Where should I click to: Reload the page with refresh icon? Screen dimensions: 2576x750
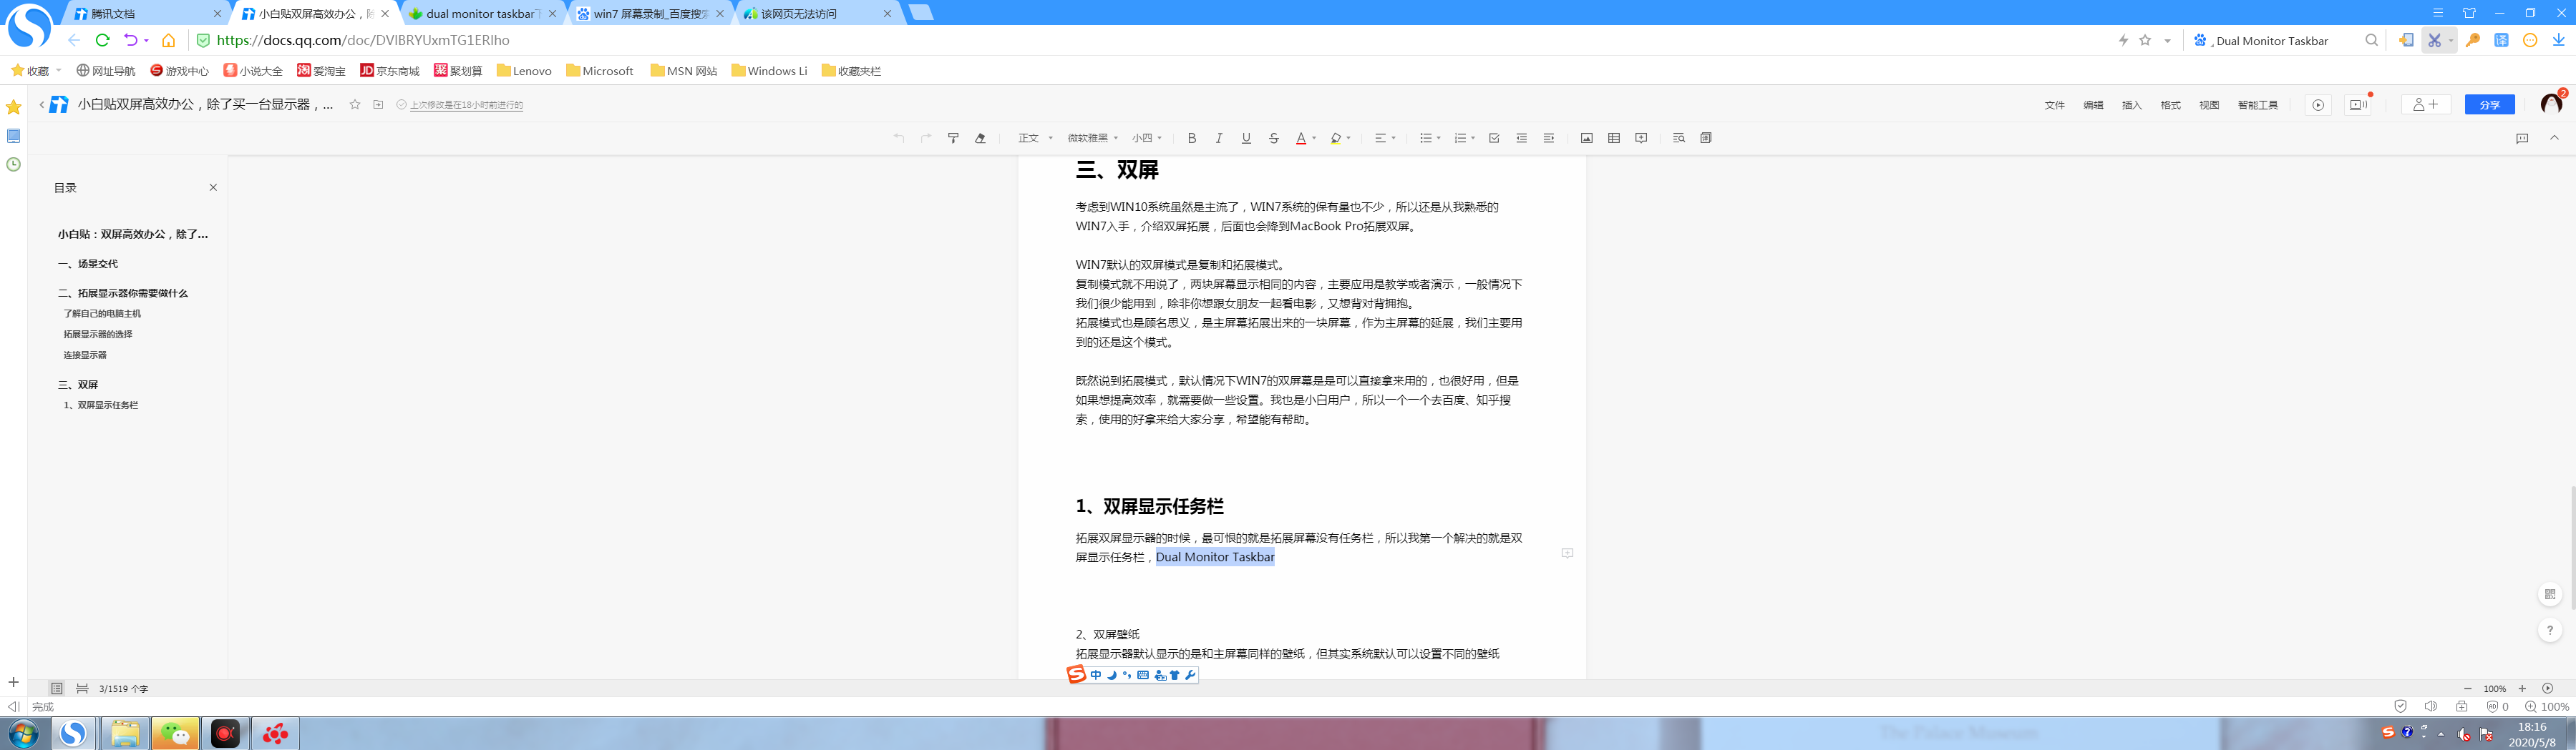pyautogui.click(x=102, y=40)
